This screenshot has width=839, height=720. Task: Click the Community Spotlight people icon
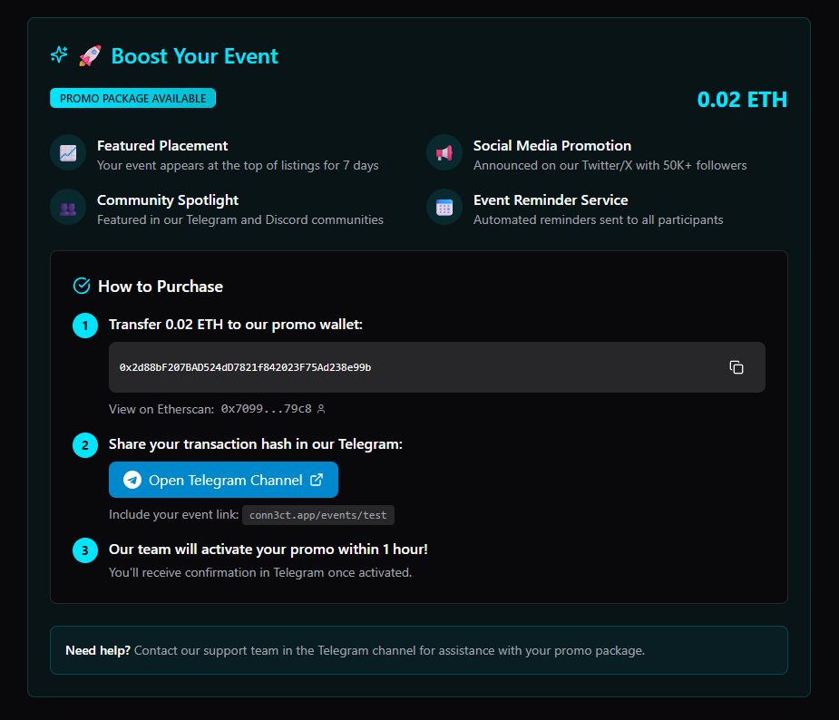click(68, 208)
